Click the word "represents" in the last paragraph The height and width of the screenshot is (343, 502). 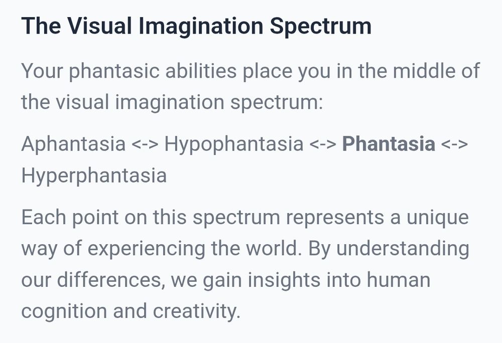click(335, 218)
